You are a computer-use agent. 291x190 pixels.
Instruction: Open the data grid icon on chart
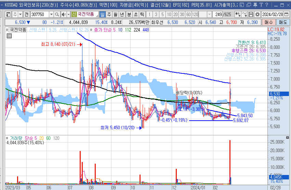9,36
